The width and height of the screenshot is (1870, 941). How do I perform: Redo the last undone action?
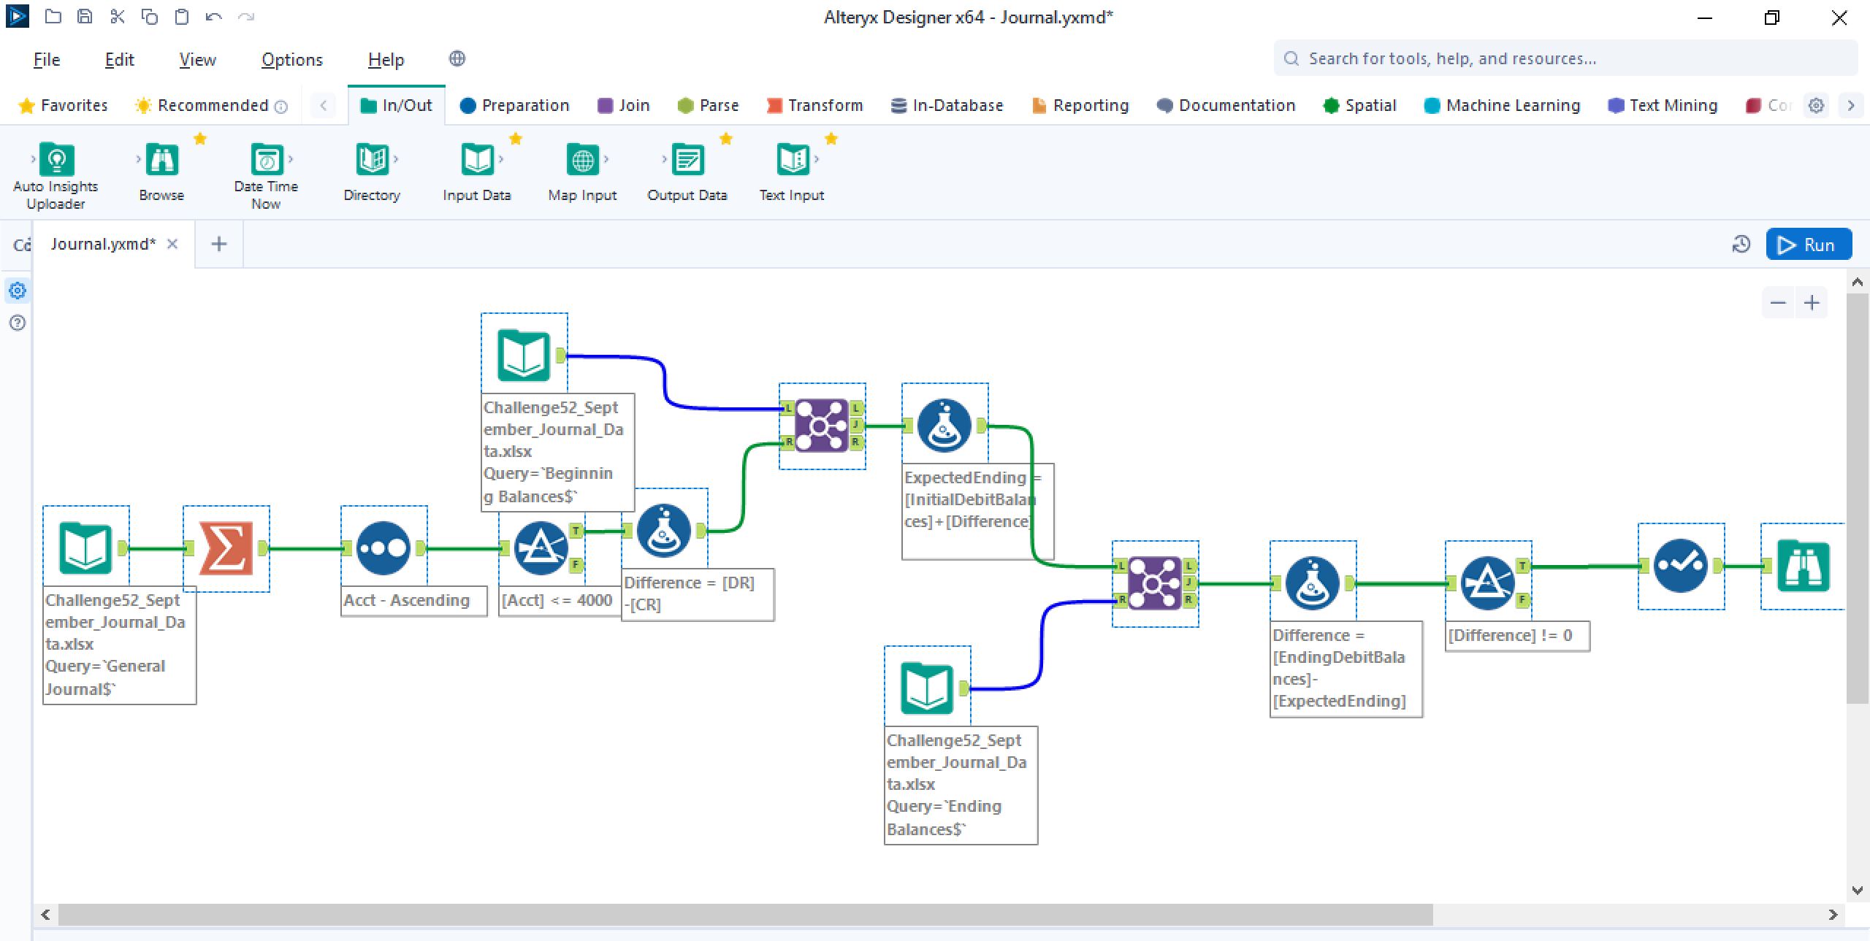[x=246, y=17]
